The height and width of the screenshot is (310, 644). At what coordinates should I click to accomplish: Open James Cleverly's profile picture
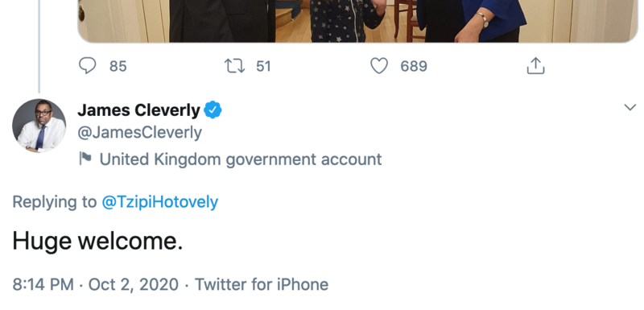pos(39,126)
